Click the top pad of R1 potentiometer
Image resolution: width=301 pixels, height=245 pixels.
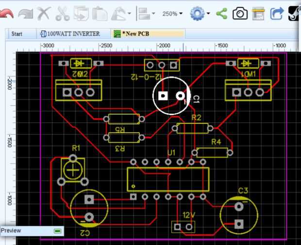tap(73, 158)
